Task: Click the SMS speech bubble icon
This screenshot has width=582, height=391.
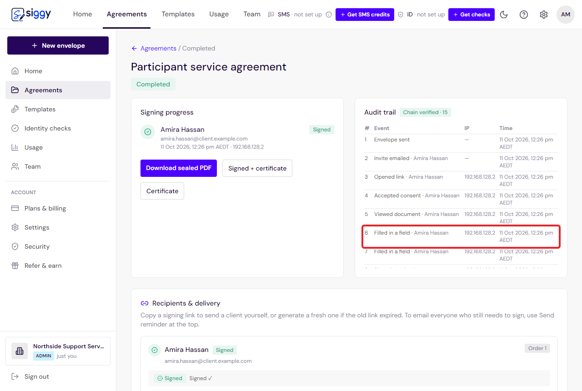Action: 271,15
